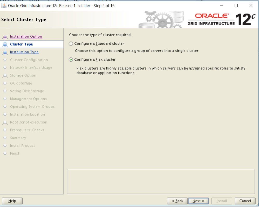This screenshot has height=207, width=259.
Task: Click the Installation Option step node icon
Action: [x=5, y=37]
